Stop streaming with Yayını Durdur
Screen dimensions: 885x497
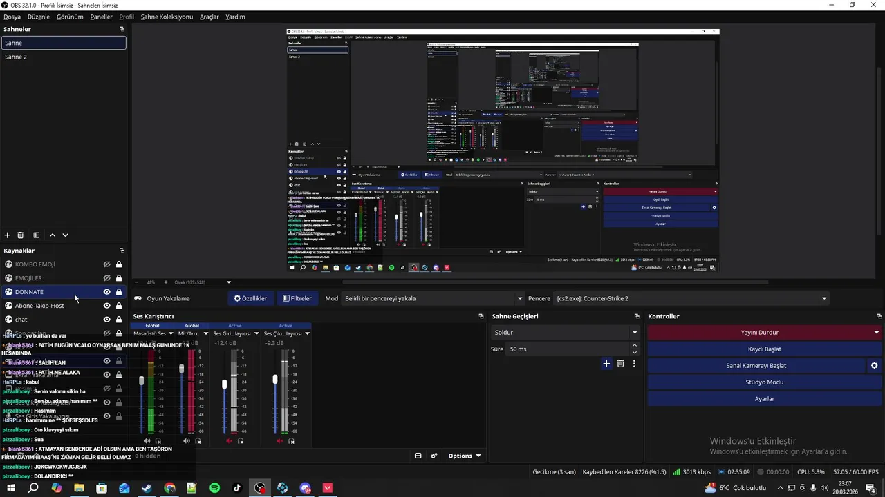tap(759, 333)
